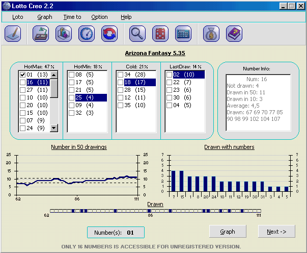The height and width of the screenshot is (253, 307).
Task: Check number 24 in HotMax list
Action: coord(23,128)
